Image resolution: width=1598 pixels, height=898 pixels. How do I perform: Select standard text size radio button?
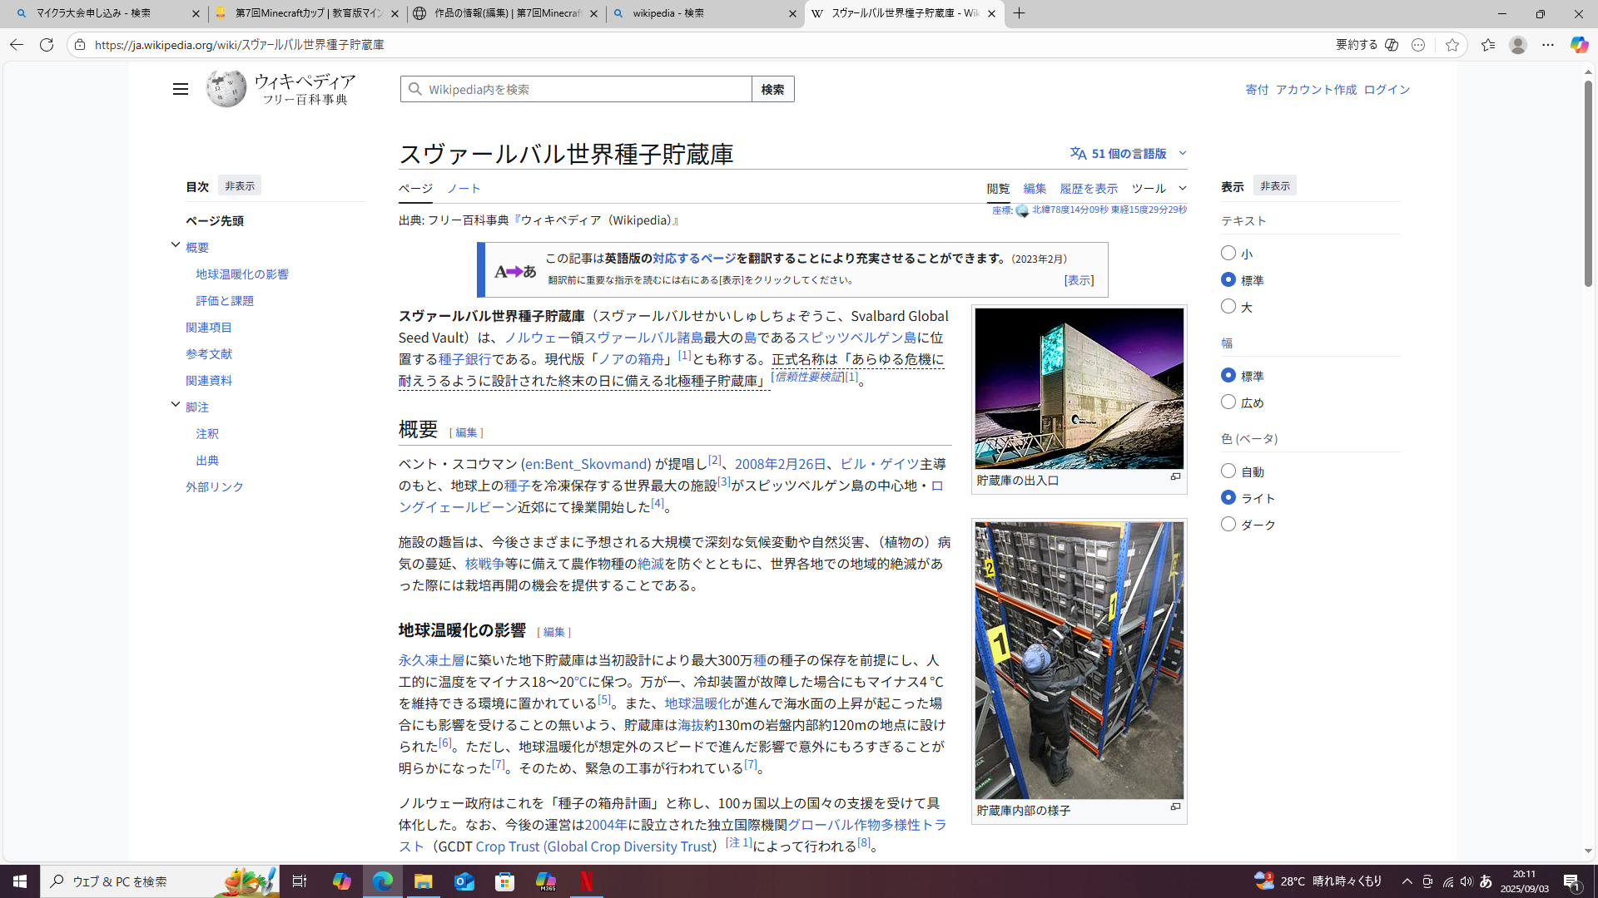click(x=1228, y=279)
